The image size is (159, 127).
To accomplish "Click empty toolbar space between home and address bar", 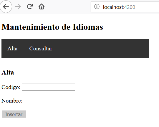I will pos(67,7).
